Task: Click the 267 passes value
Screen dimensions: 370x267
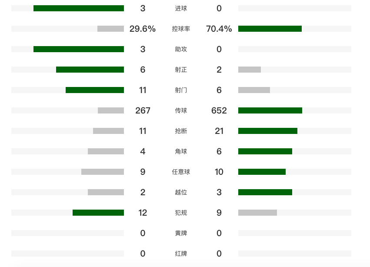Action: pos(143,110)
